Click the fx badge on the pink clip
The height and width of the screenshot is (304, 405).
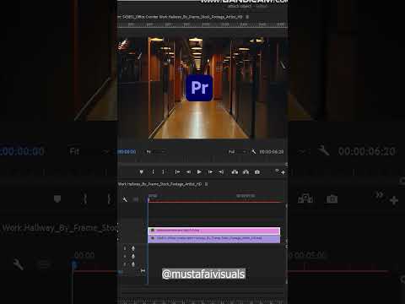pyautogui.click(x=153, y=231)
